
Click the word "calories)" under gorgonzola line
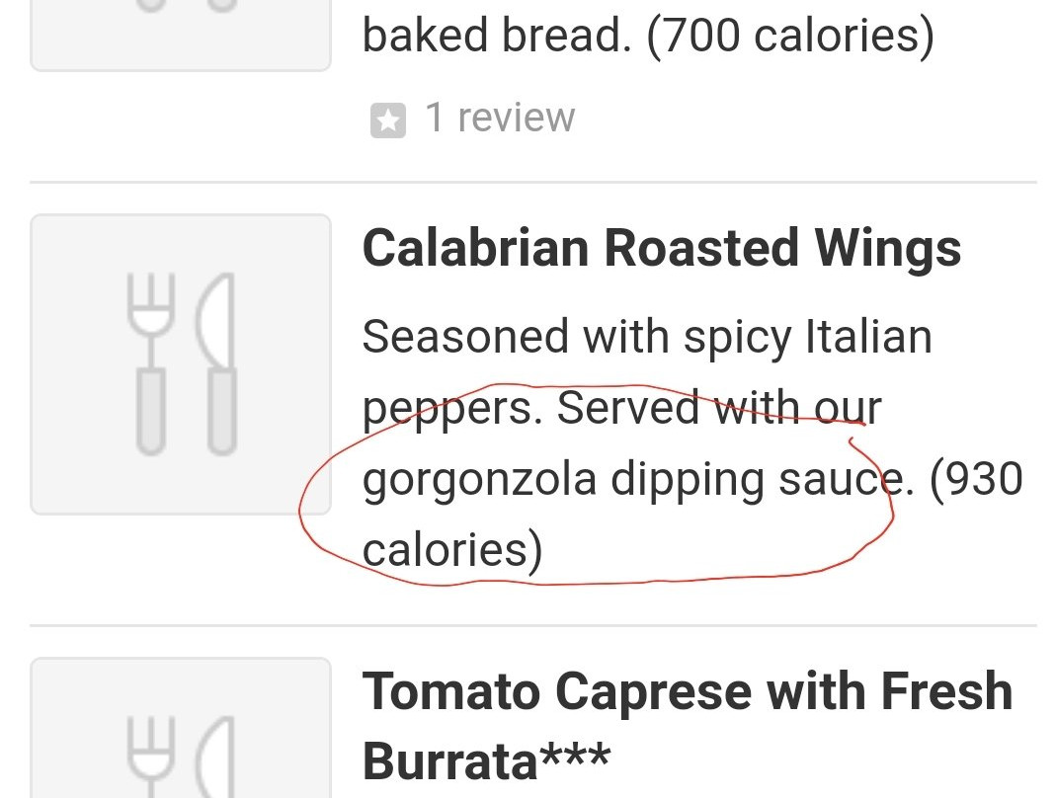452,550
